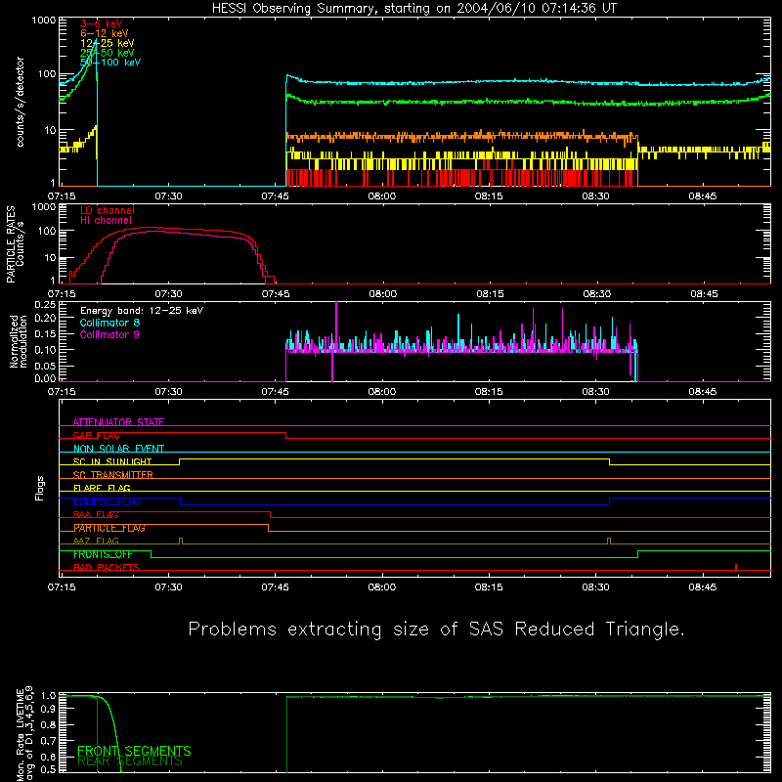Select the Collimator 9 legend entry

pyautogui.click(x=109, y=334)
